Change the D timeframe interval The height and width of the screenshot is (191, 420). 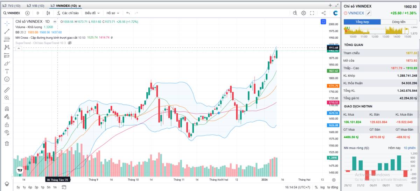pos(38,13)
